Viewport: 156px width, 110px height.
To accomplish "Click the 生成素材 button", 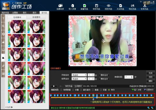I will [78, 86].
